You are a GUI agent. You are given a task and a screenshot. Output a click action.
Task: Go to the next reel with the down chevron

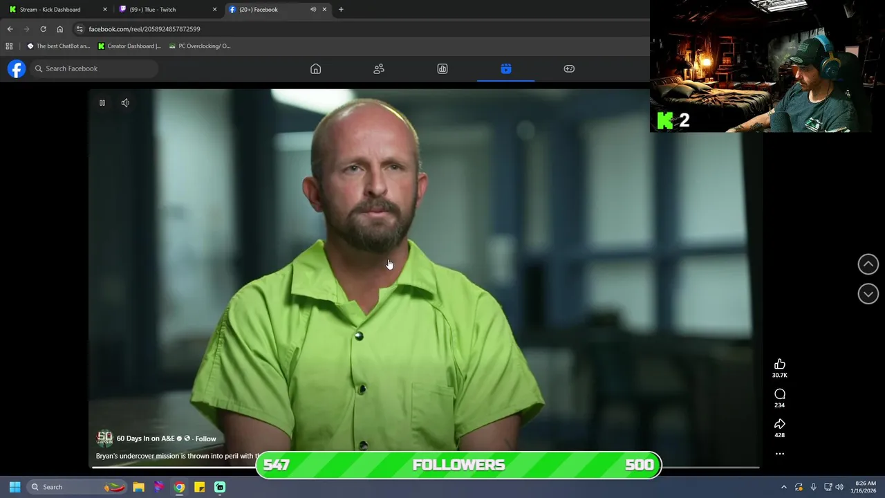(868, 294)
